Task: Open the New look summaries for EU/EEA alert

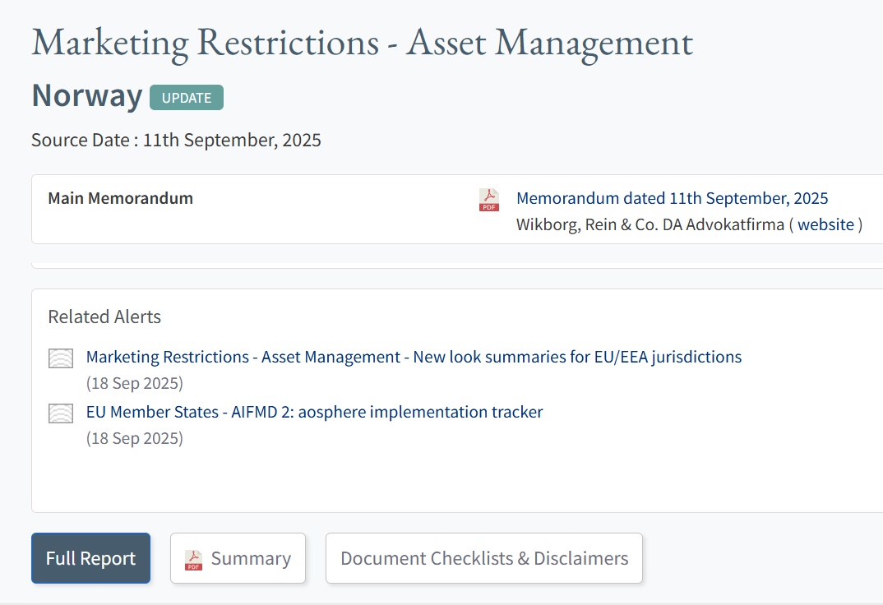Action: (x=414, y=357)
